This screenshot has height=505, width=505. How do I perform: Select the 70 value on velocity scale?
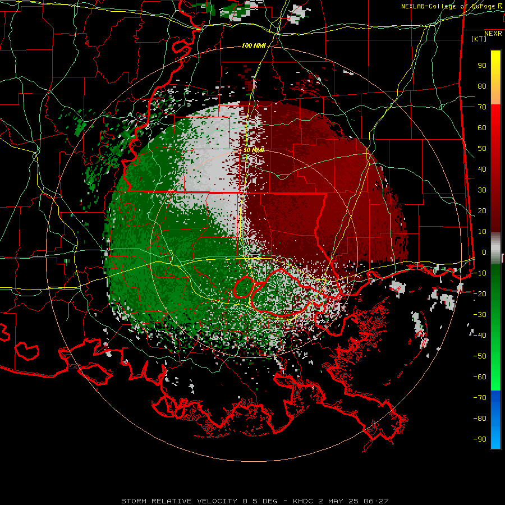(x=482, y=107)
